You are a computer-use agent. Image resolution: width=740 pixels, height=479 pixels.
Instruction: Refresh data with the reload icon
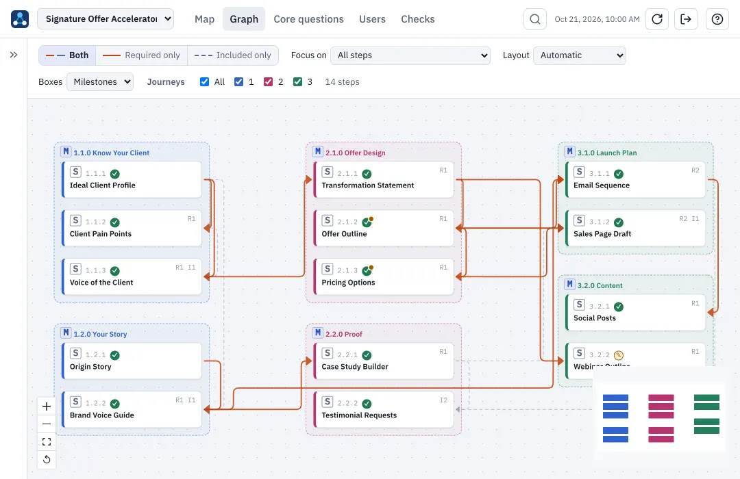[657, 19]
